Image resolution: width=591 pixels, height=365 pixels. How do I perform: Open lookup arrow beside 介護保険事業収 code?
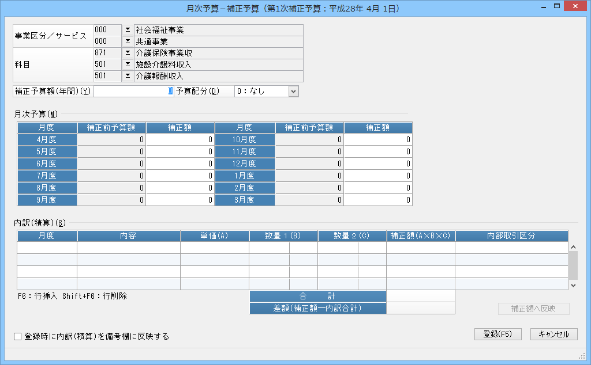(x=128, y=53)
